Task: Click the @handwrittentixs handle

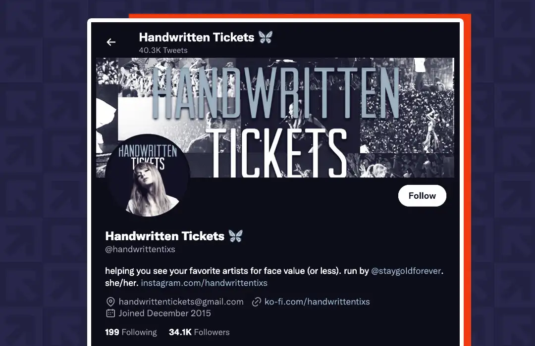Action: pos(140,249)
